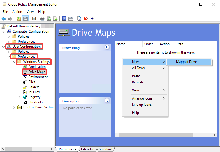
Task: Toggle Show/Hide Console Tree toolbar icon
Action: (x=26, y=19)
